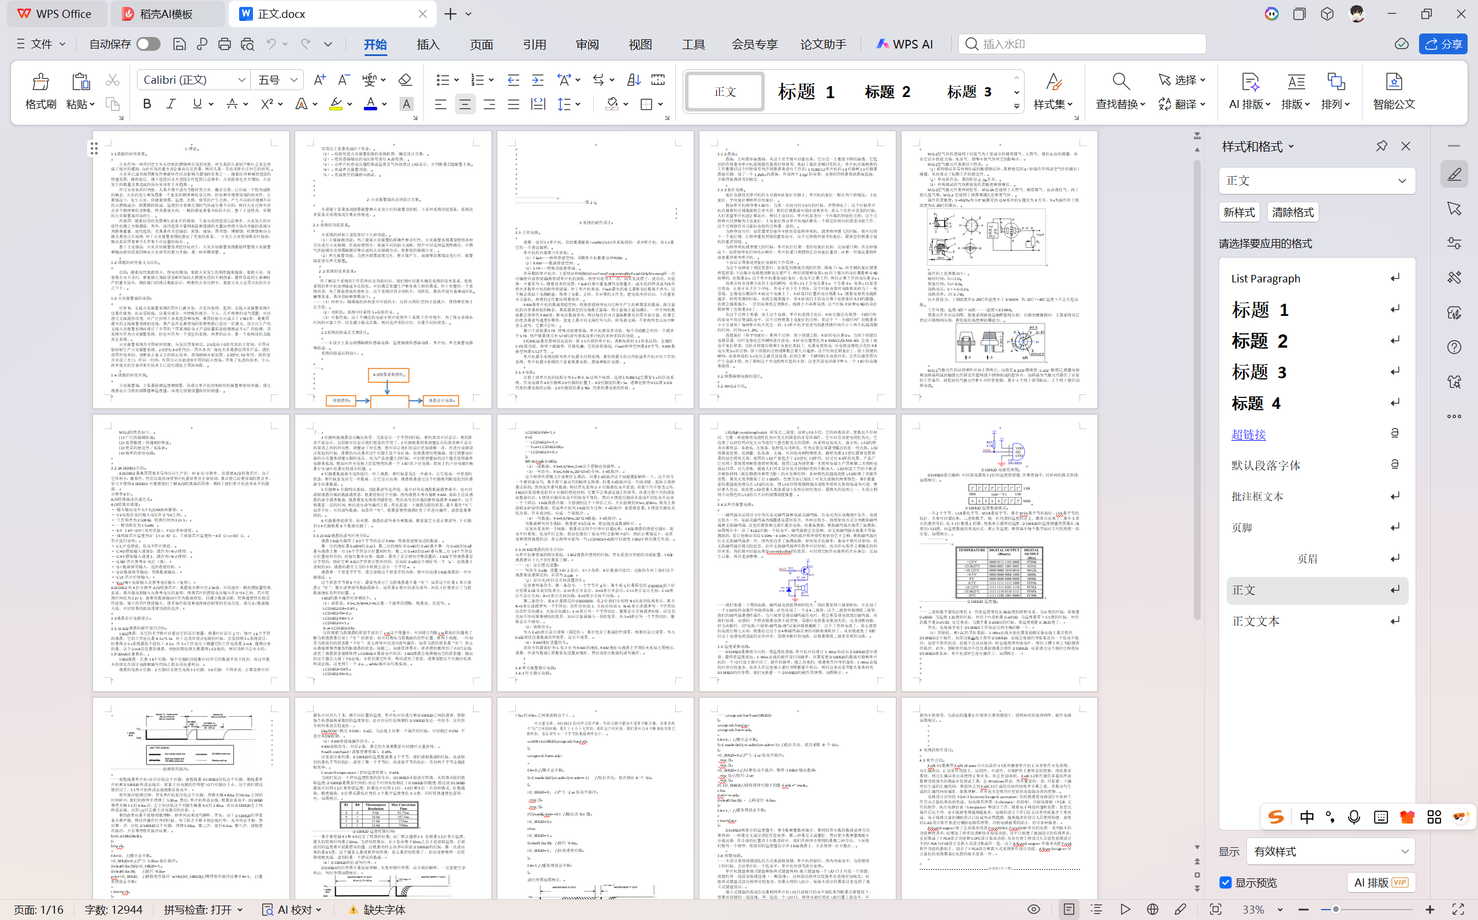The width and height of the screenshot is (1478, 920).
Task: Toggle the AutoSave (自动保存) switch
Action: pyautogui.click(x=148, y=44)
